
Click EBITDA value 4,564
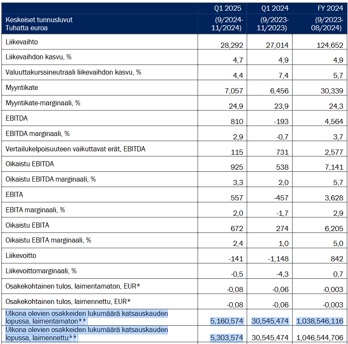[334, 121]
